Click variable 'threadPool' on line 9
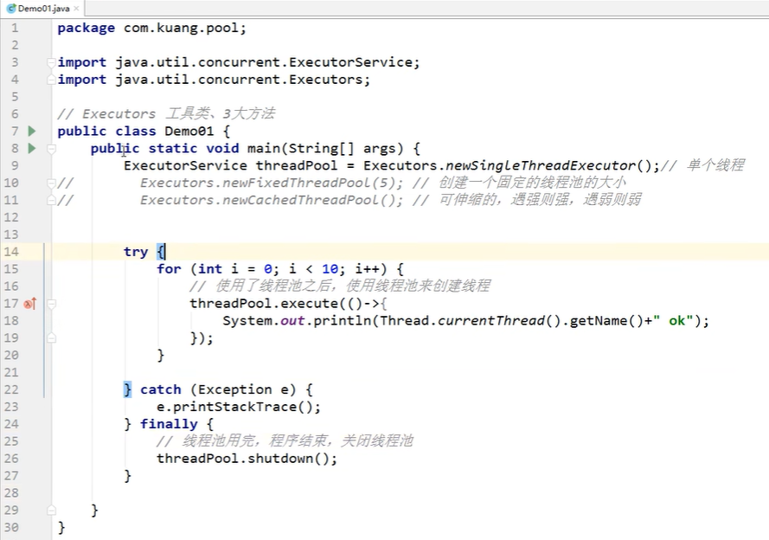 (x=297, y=166)
